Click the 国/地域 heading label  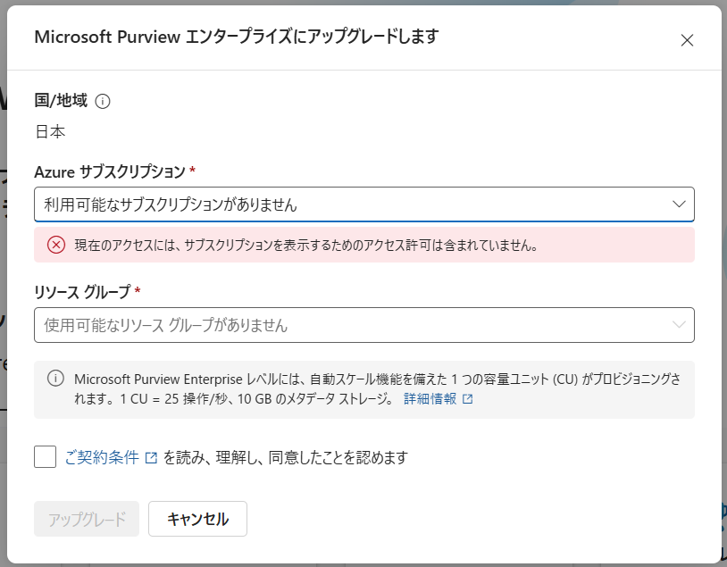click(x=61, y=101)
